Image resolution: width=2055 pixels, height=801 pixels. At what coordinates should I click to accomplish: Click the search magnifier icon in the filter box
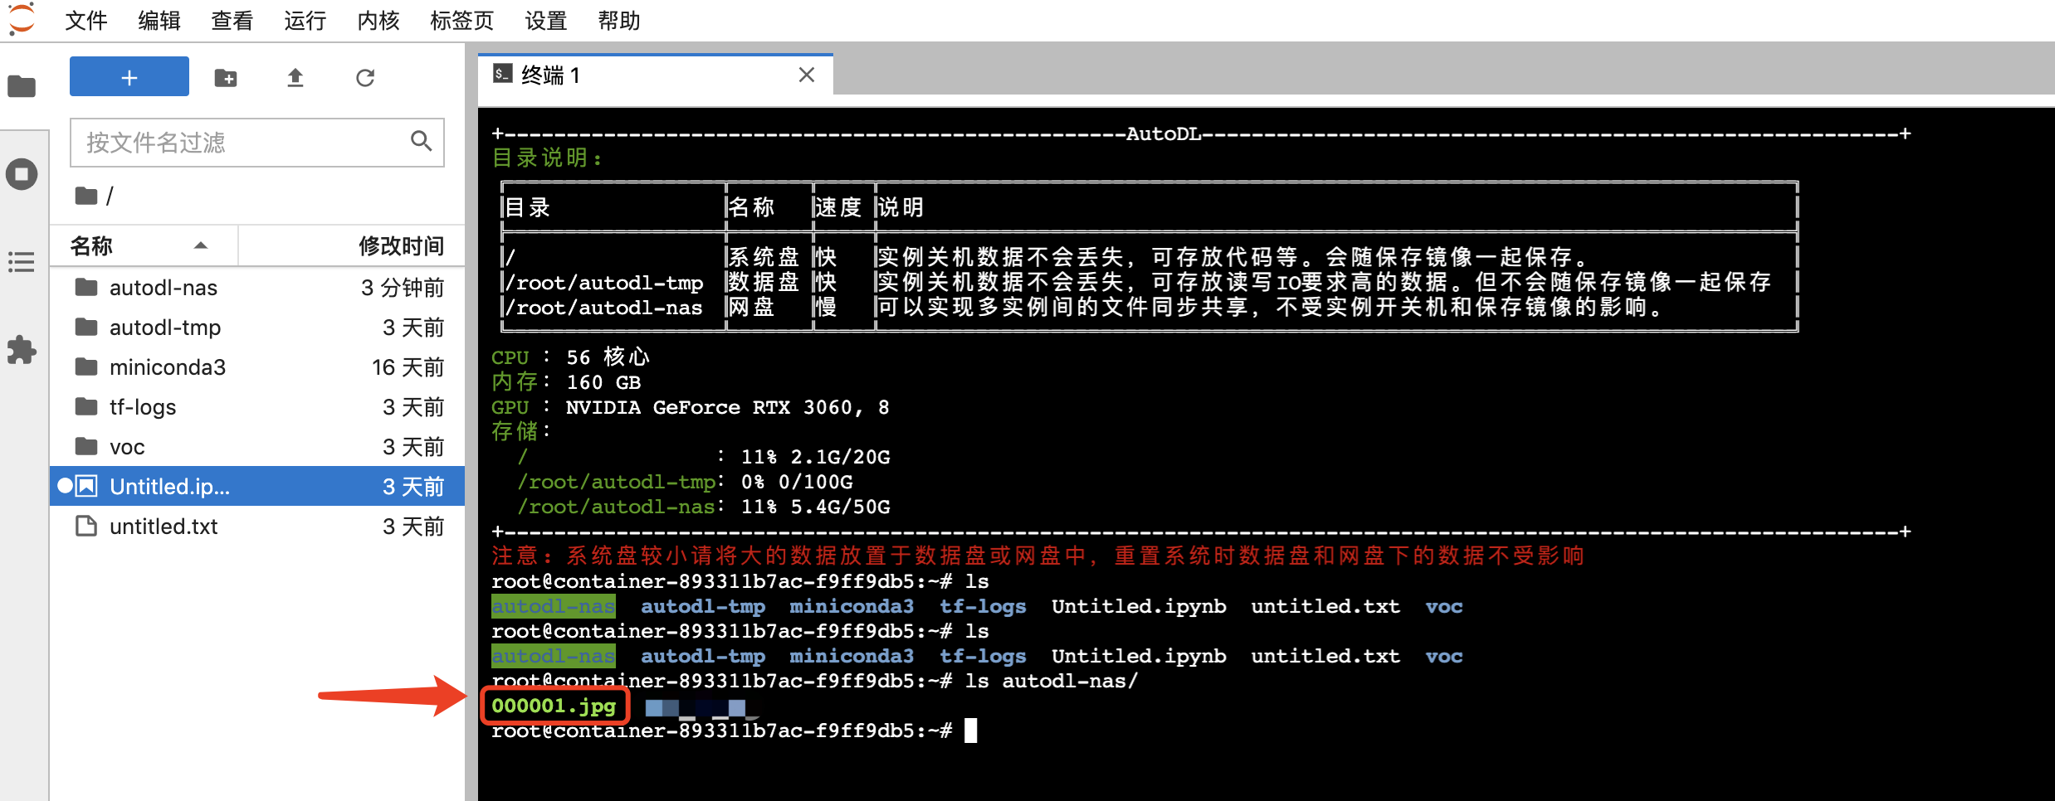click(x=422, y=142)
